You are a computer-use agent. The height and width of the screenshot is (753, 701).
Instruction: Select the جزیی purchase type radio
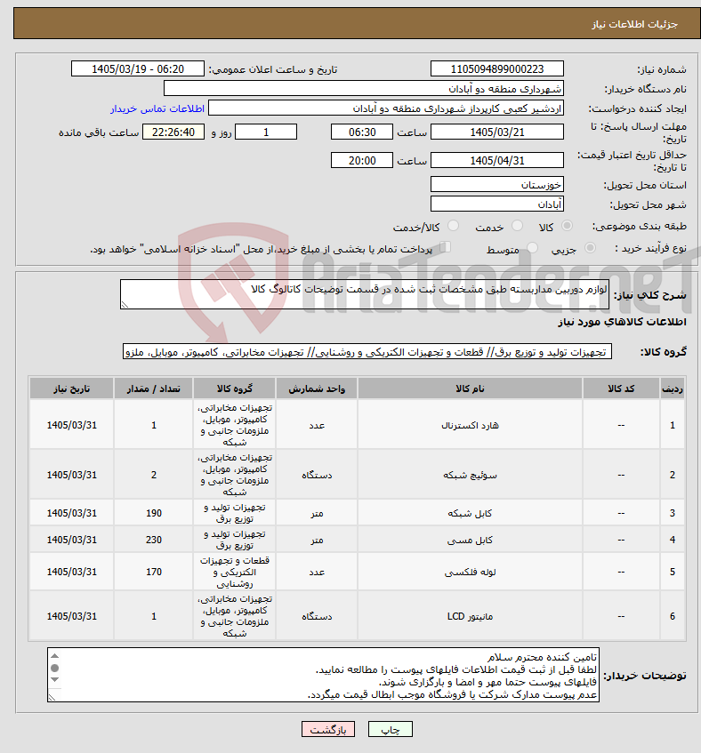tap(590, 248)
